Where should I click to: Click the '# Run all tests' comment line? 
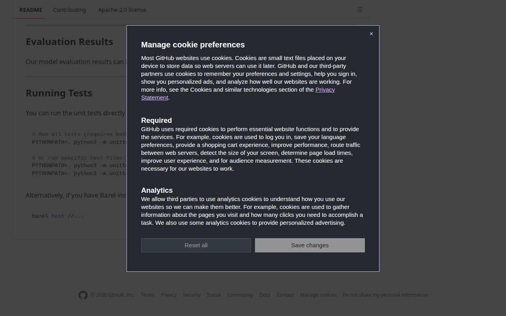79,134
